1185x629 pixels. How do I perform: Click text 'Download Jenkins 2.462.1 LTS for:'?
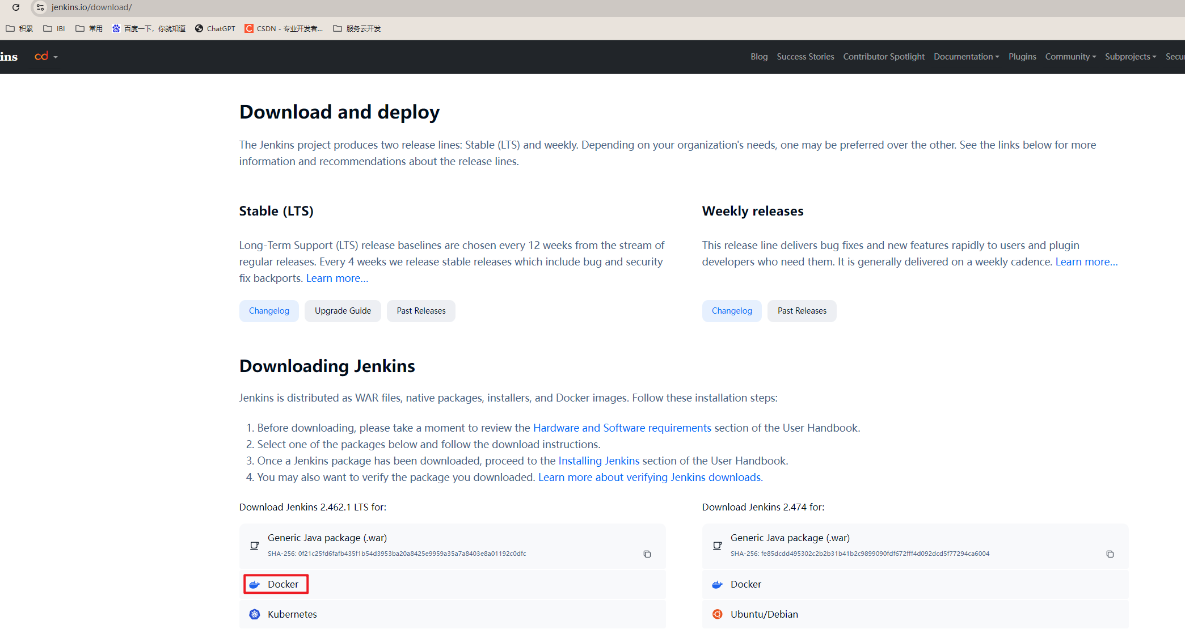[313, 507]
